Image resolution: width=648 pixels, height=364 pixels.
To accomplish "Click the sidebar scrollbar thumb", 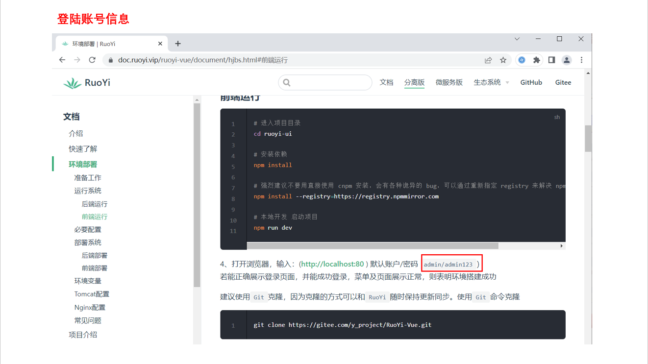I will (x=197, y=195).
